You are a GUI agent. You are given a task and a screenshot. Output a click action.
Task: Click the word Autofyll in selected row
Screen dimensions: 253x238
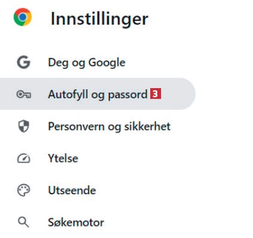click(68, 95)
